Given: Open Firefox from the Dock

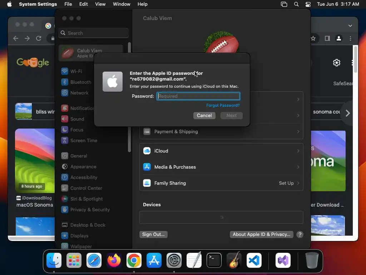Looking at the screenshot, I should (x=114, y=260).
